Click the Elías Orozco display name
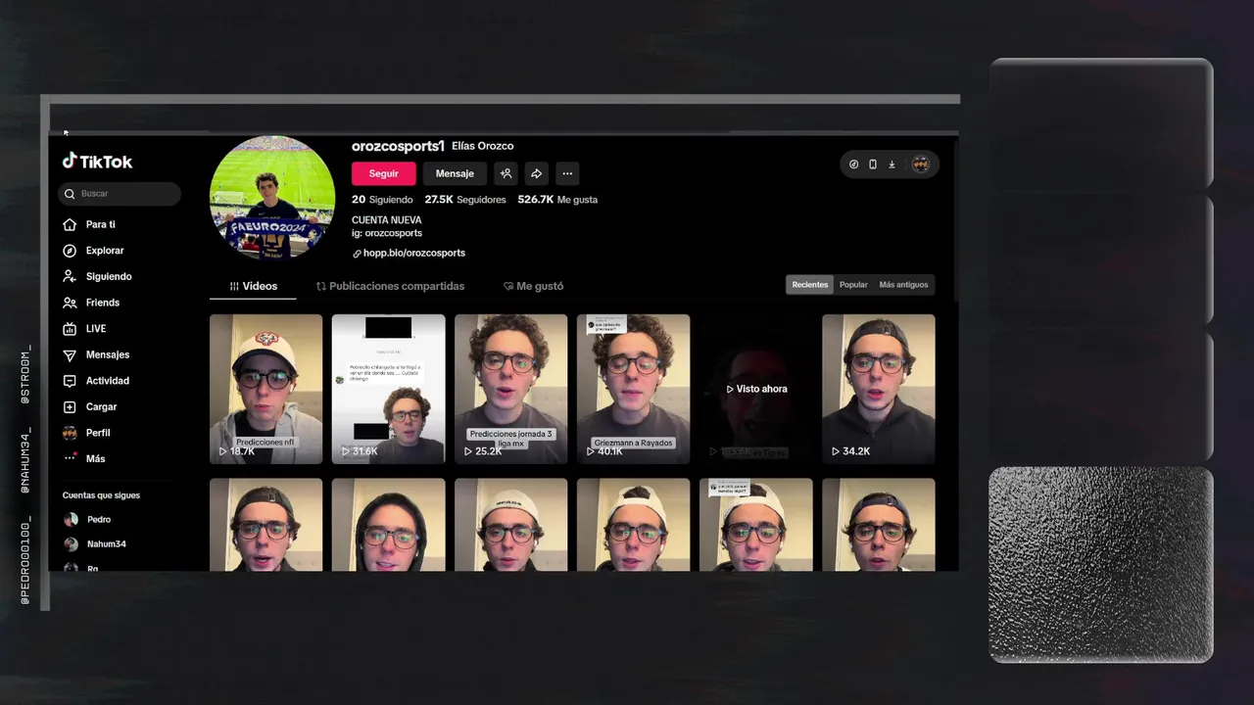Viewport: 1254px width, 705px height. 483,146
